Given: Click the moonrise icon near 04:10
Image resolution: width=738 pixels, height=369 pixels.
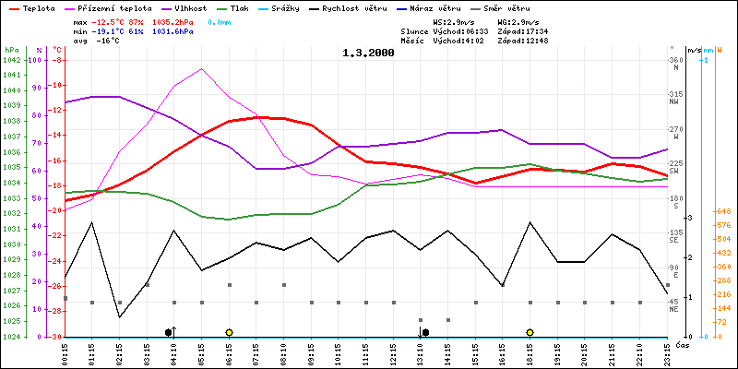Looking at the screenshot, I should [x=170, y=331].
